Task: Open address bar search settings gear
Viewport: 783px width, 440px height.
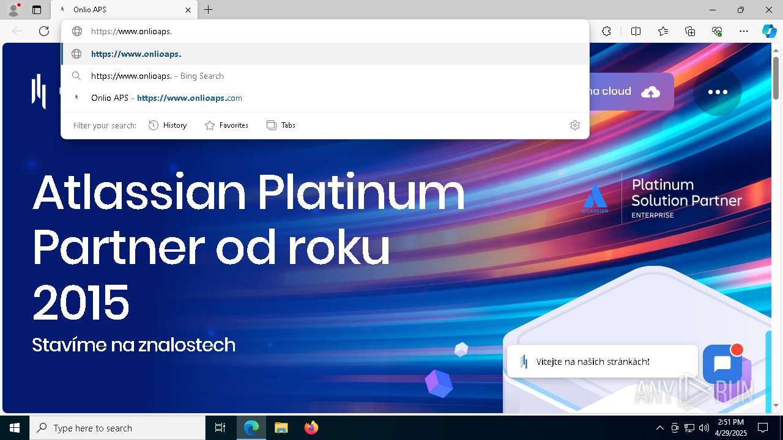Action: tap(574, 125)
